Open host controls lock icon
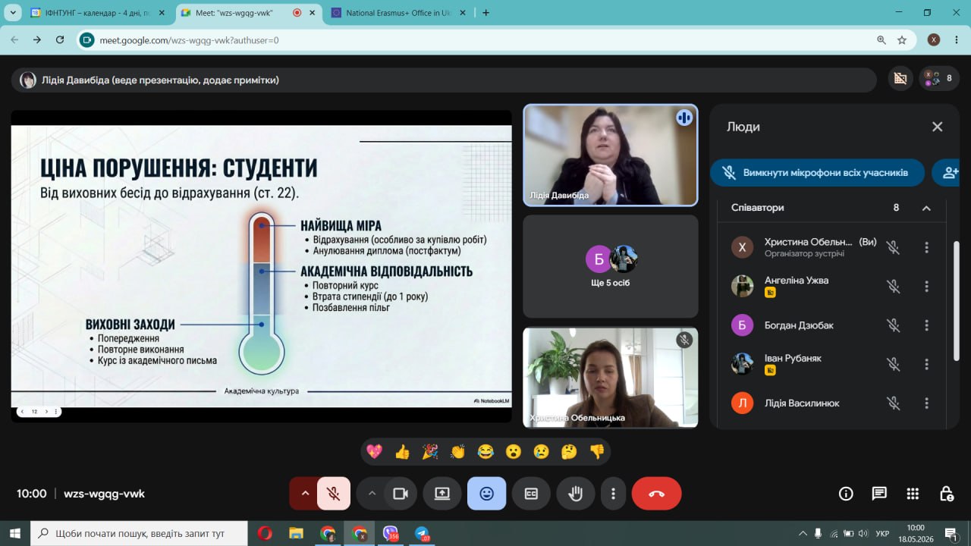Screen dimensions: 971x546 [x=946, y=494]
